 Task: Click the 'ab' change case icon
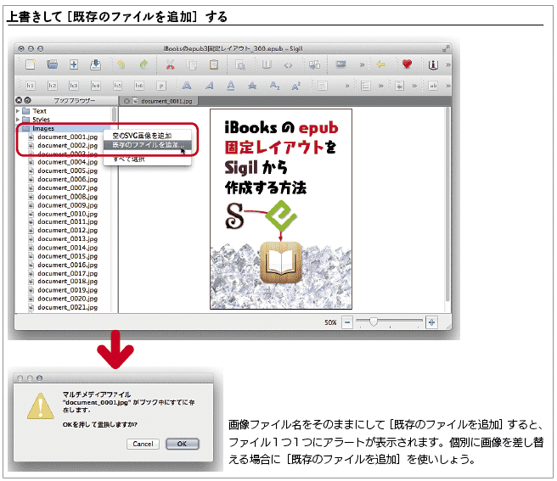pos(433,86)
